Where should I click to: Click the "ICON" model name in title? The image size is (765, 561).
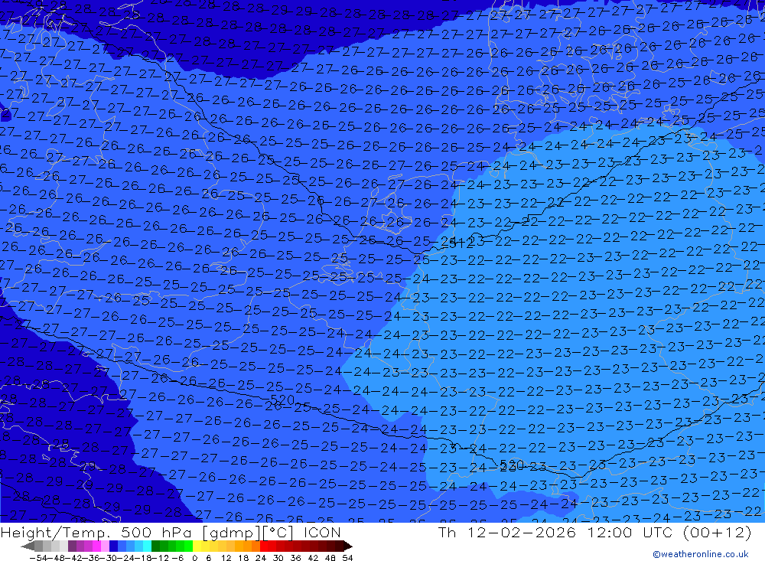click(x=321, y=532)
